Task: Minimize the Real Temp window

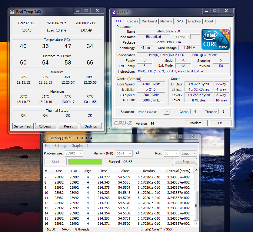Action: (78, 11)
